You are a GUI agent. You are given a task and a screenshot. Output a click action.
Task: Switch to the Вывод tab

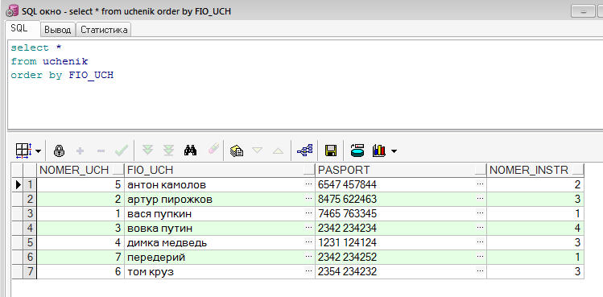point(58,30)
